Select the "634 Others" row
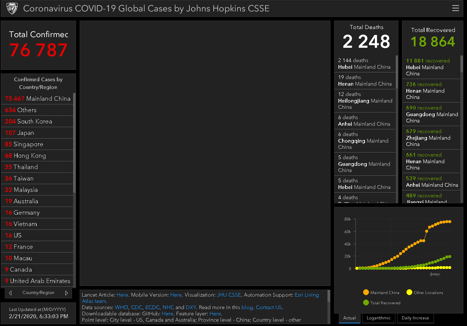The image size is (467, 326). (37, 110)
